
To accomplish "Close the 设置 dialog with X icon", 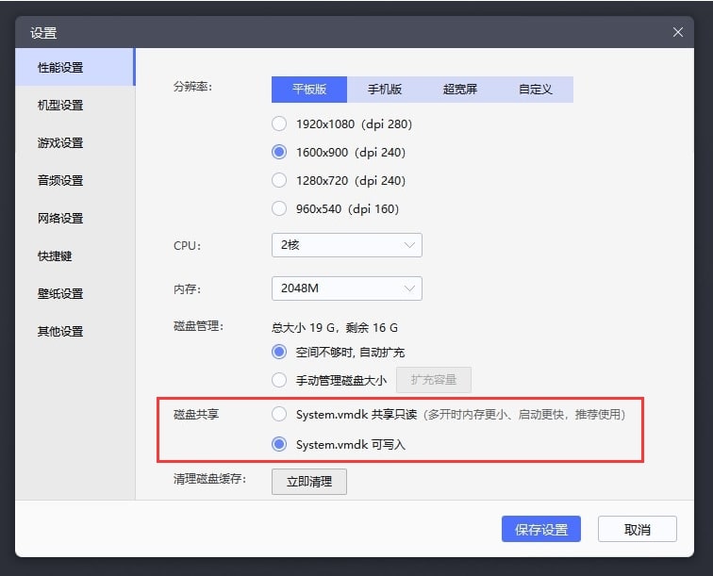I will (677, 32).
